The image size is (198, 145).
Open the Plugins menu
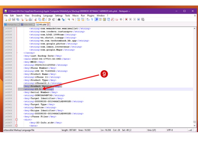pyautogui.click(x=91, y=16)
